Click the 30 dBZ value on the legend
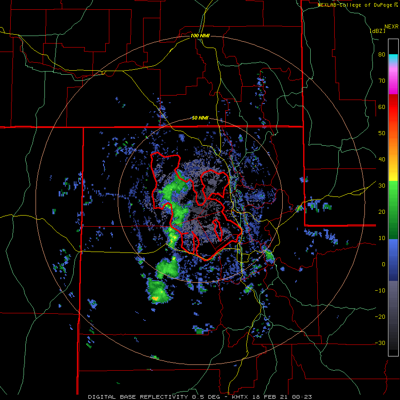Image resolution: width=400 pixels, height=400 pixels. 382,186
